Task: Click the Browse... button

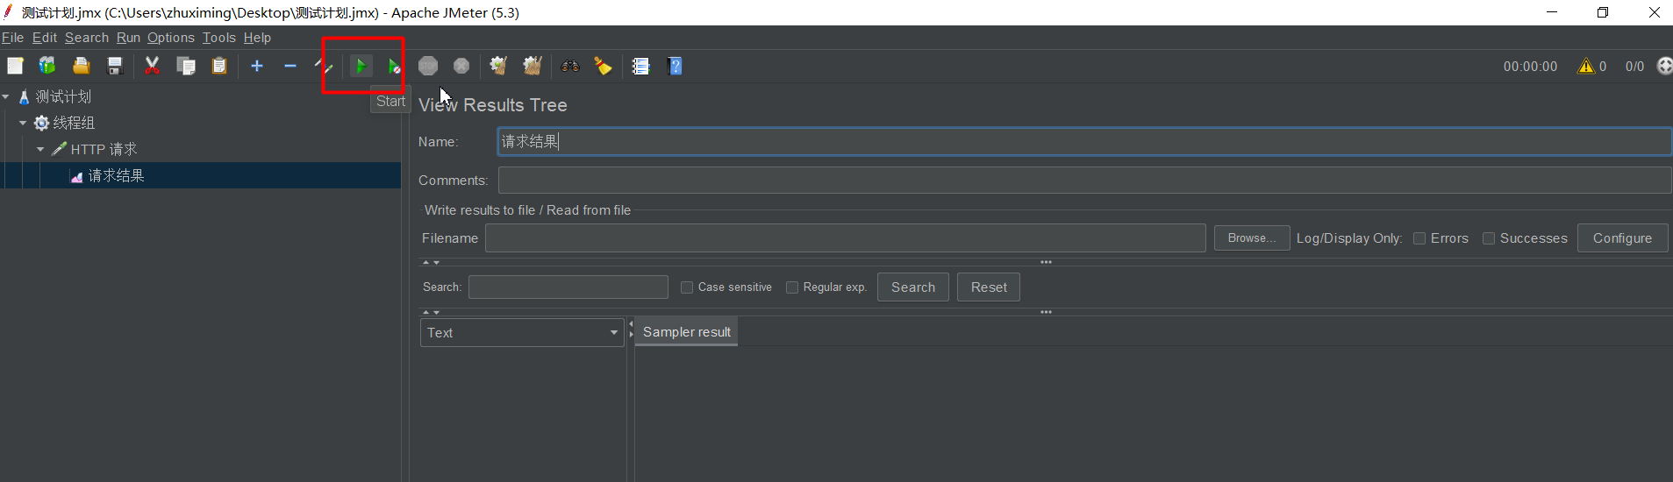Action: pyautogui.click(x=1251, y=238)
